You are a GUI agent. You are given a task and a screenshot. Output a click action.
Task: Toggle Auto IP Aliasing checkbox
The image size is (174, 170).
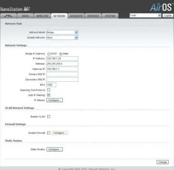(x=48, y=95)
